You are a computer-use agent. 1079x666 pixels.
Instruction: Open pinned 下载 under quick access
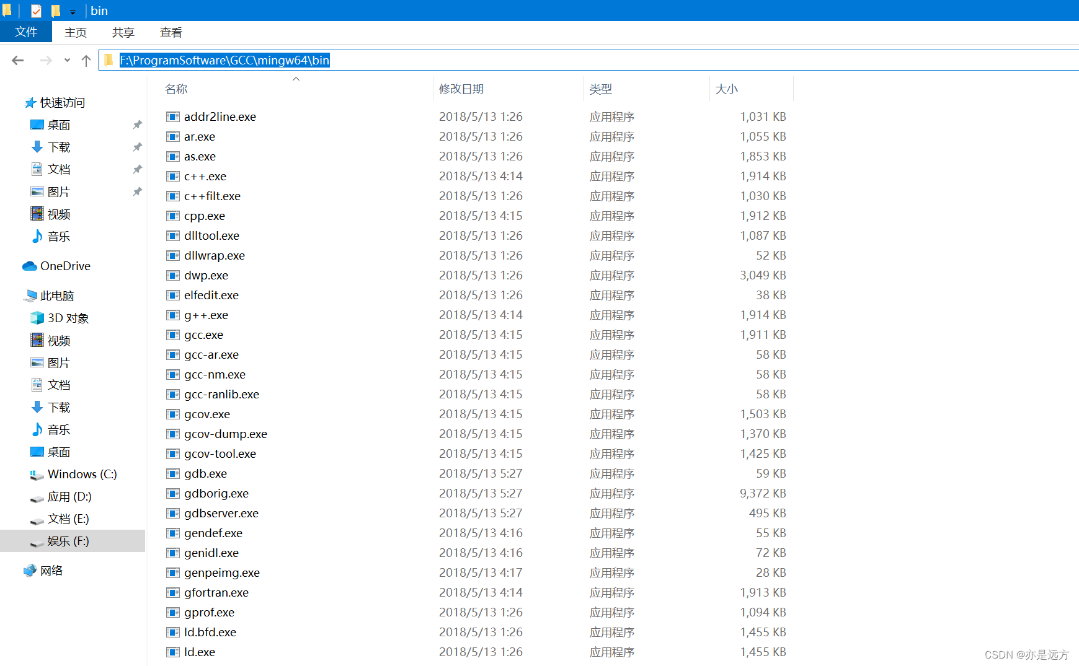[x=50, y=147]
